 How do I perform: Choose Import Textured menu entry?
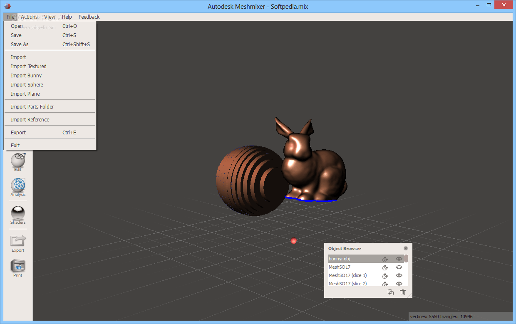pos(50,67)
